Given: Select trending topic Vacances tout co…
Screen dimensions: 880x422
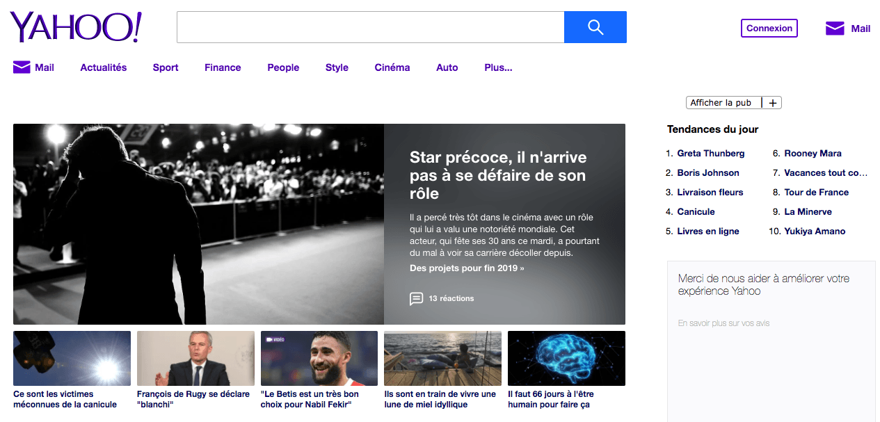Looking at the screenshot, I should pyautogui.click(x=826, y=173).
